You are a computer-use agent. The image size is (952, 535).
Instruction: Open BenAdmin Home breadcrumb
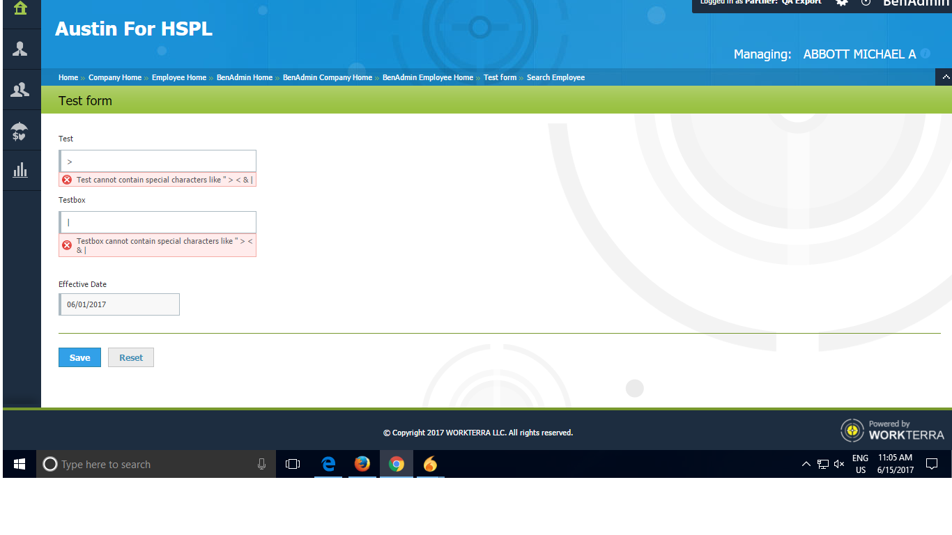click(245, 77)
